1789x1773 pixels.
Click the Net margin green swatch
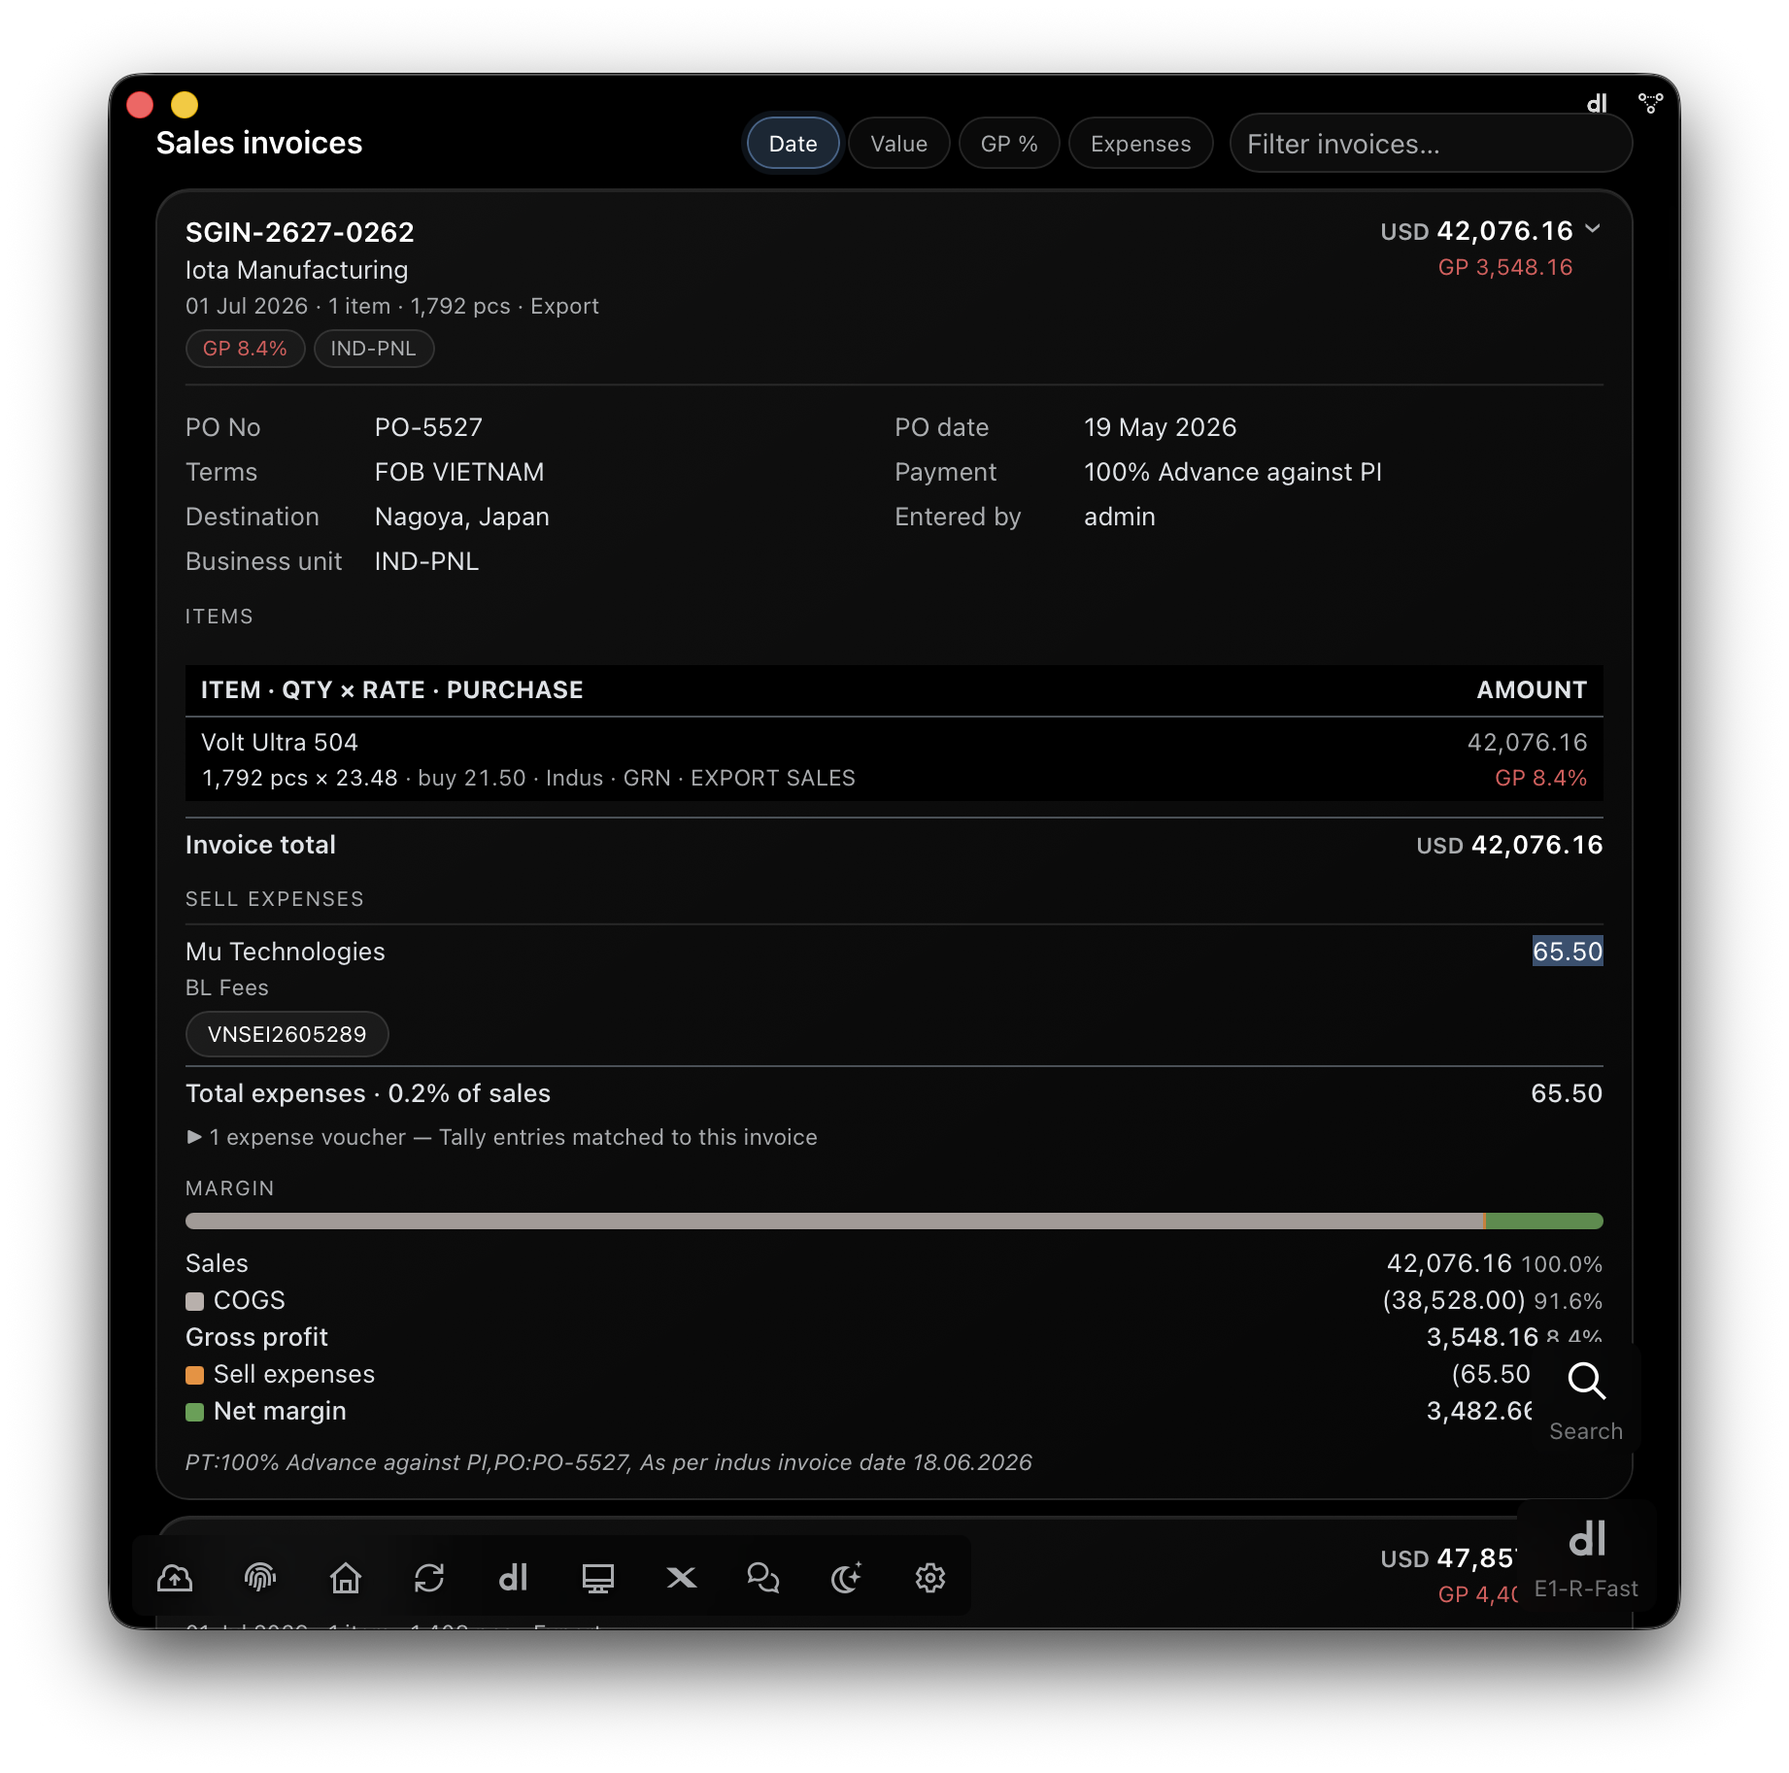tap(194, 1412)
